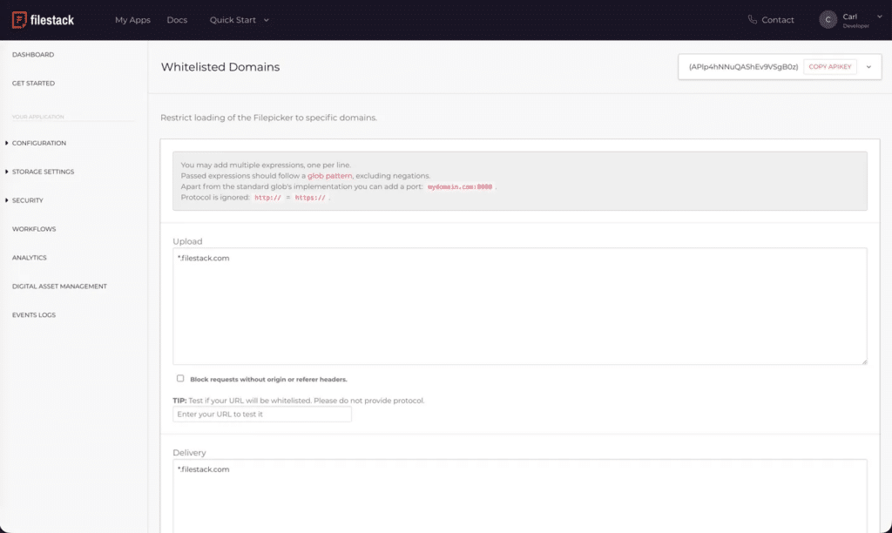Click the mydomain.com:8000 code example
The image size is (892, 533).
coord(460,186)
